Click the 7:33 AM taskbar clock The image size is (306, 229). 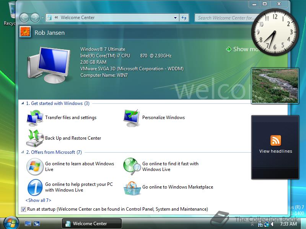[x=288, y=224]
